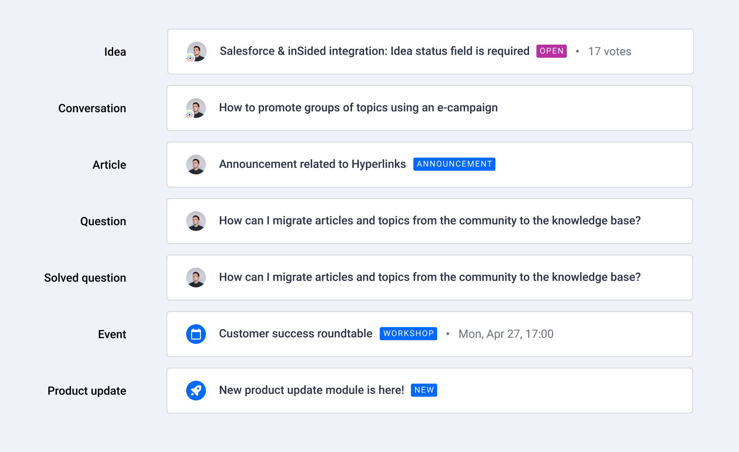Click the avatar beside the e-campaign conversation

(196, 108)
